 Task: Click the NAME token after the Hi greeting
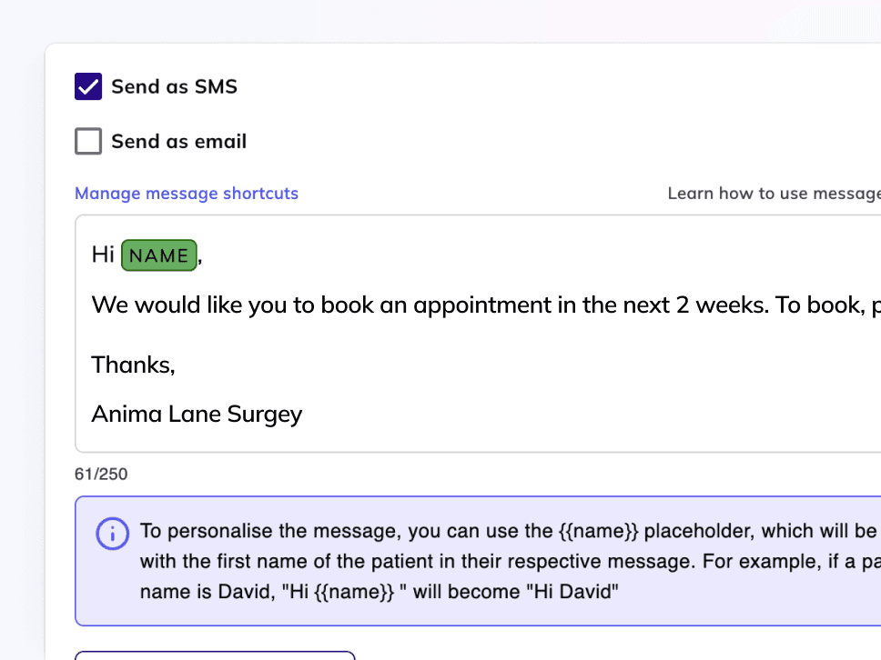pyautogui.click(x=158, y=255)
